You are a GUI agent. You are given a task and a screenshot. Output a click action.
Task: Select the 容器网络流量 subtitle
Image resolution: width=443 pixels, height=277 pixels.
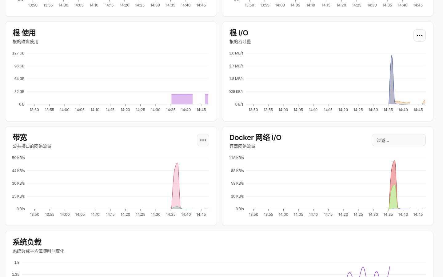tap(242, 146)
